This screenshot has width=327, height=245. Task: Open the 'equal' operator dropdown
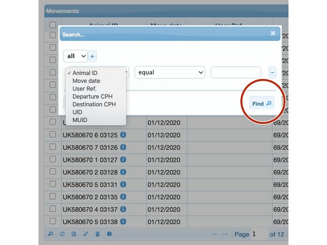pos(170,72)
